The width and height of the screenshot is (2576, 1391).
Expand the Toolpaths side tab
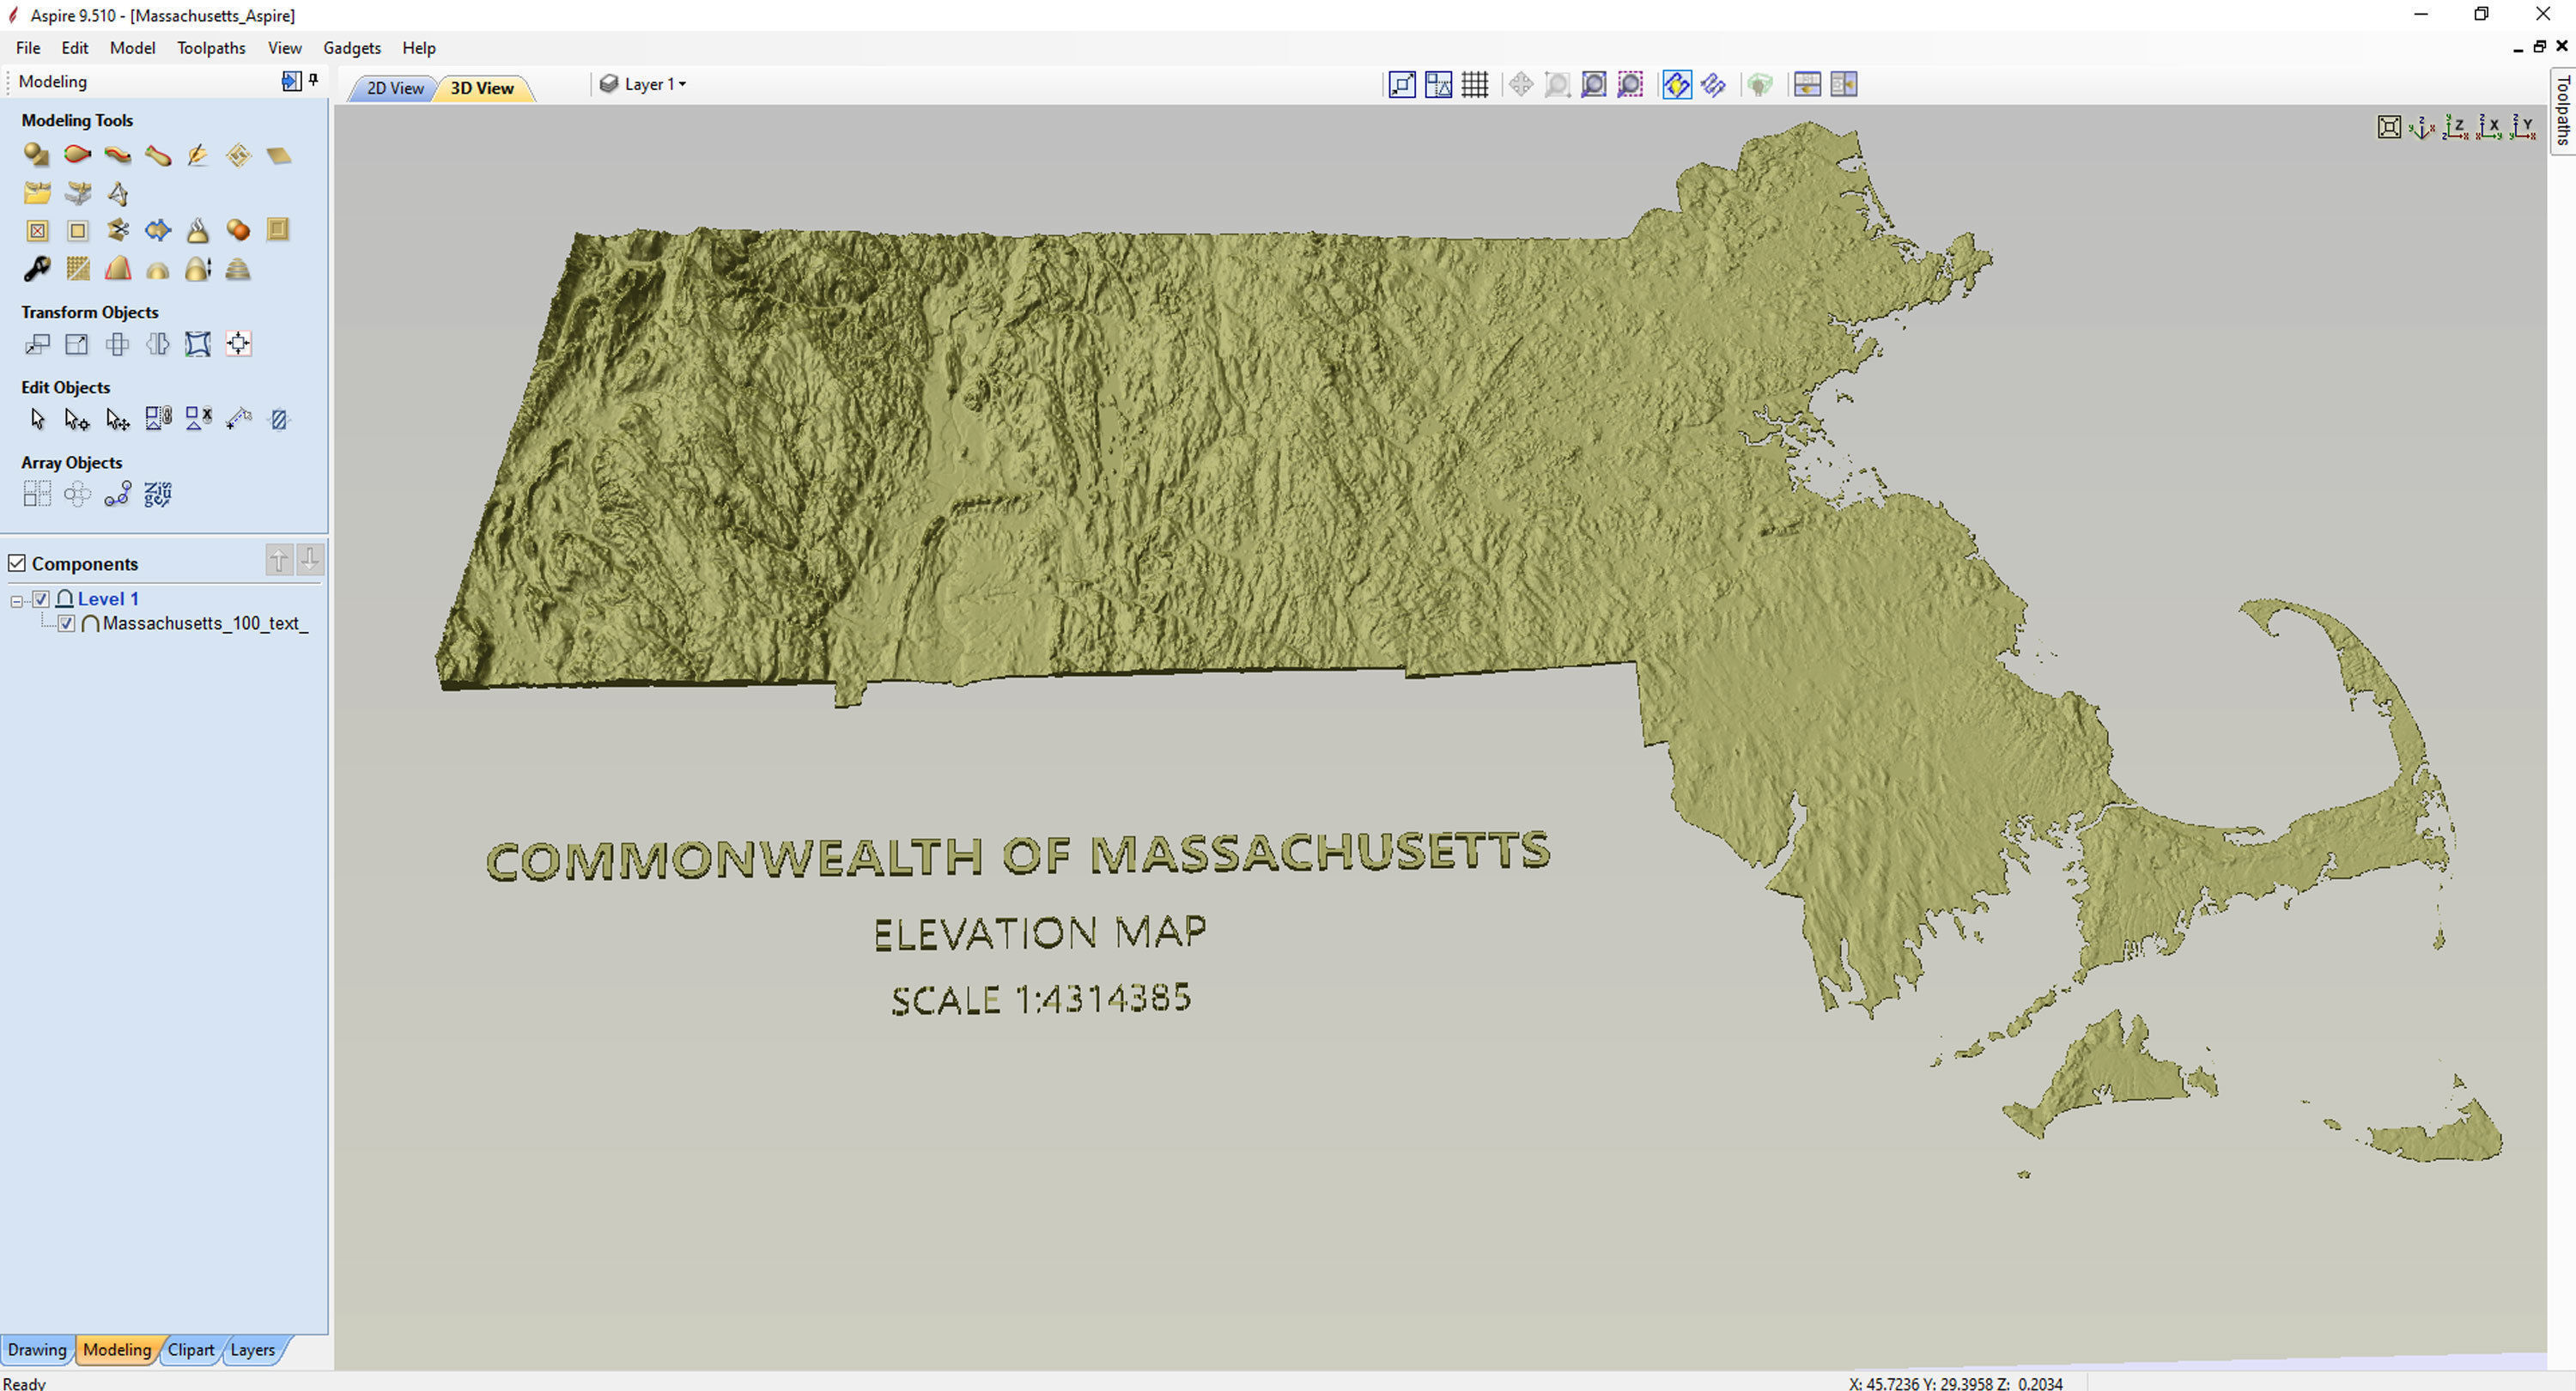click(x=2563, y=110)
